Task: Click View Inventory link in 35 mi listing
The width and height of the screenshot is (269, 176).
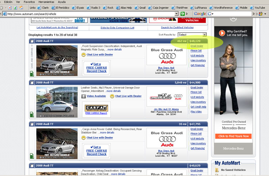Action: (x=198, y=144)
